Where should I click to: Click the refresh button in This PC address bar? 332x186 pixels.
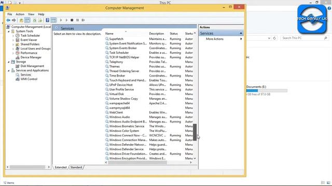point(274,38)
